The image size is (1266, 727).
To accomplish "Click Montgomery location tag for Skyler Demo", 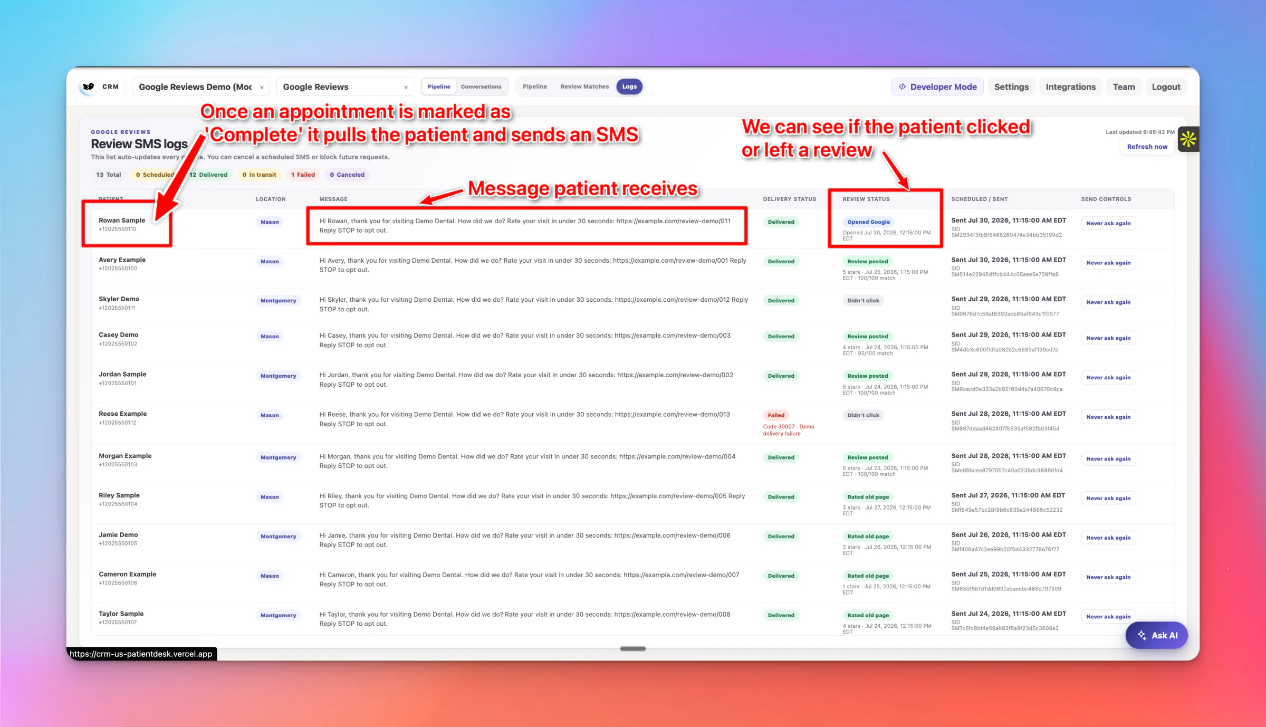I will coord(278,301).
